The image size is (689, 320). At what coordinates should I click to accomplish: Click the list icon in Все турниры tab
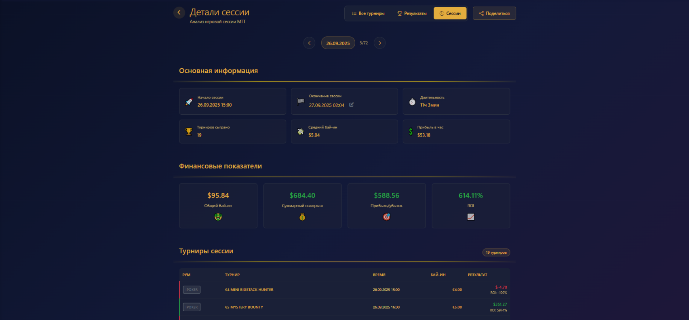pyautogui.click(x=354, y=13)
